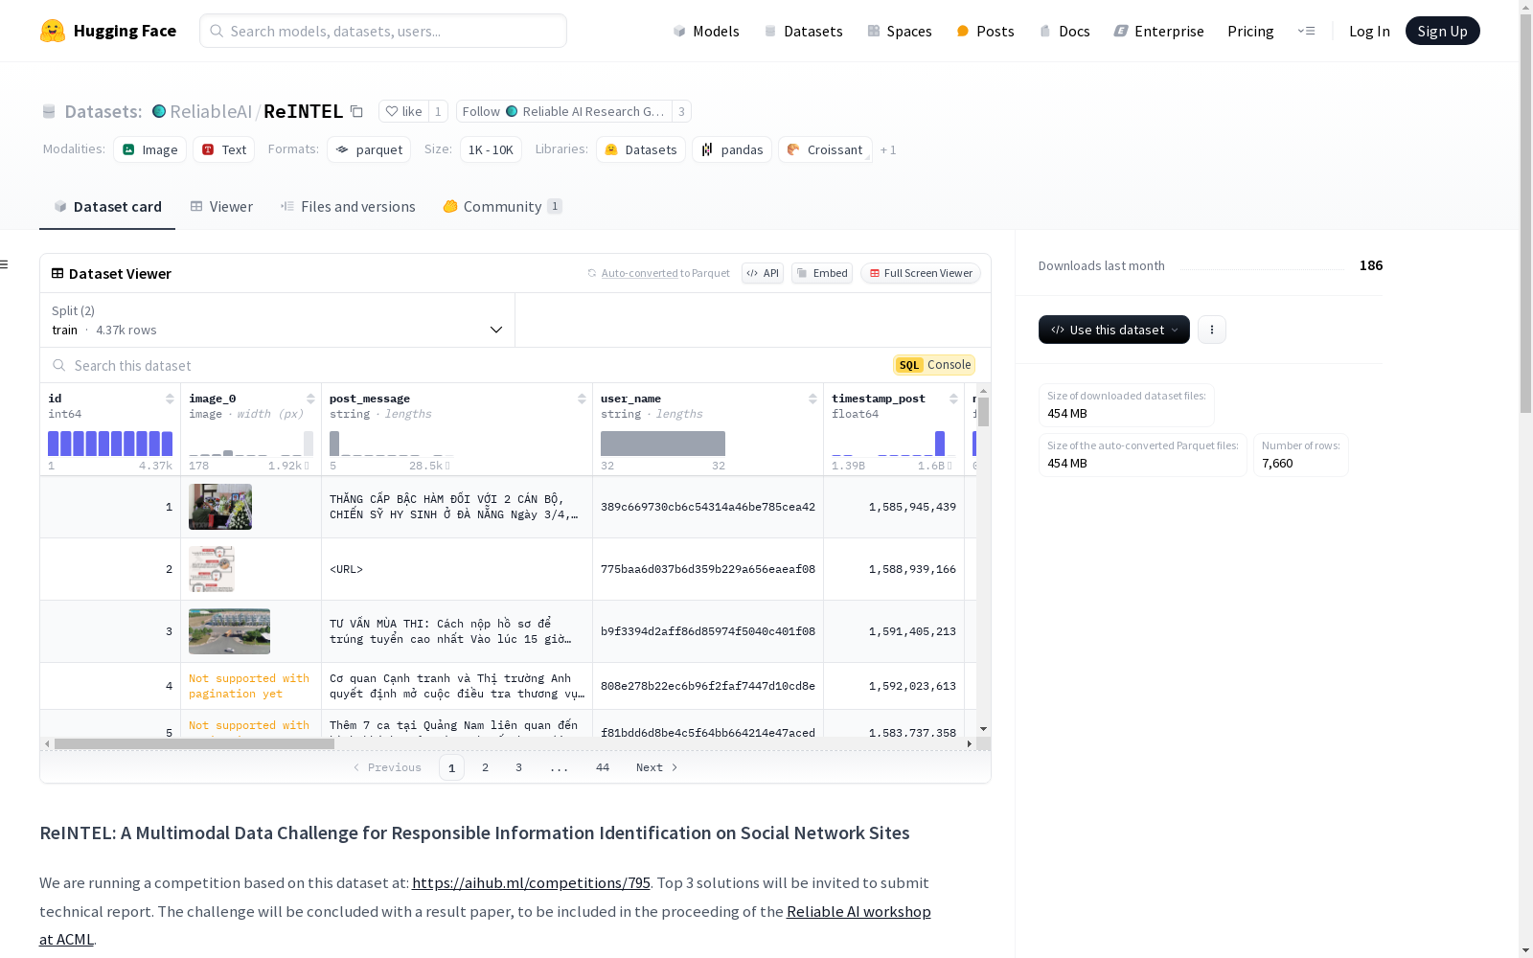Viewport: 1533px width, 958px height.
Task: Click the Next page button
Action: coord(657,767)
